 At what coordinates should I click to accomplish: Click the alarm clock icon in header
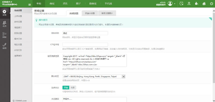(181, 3)
